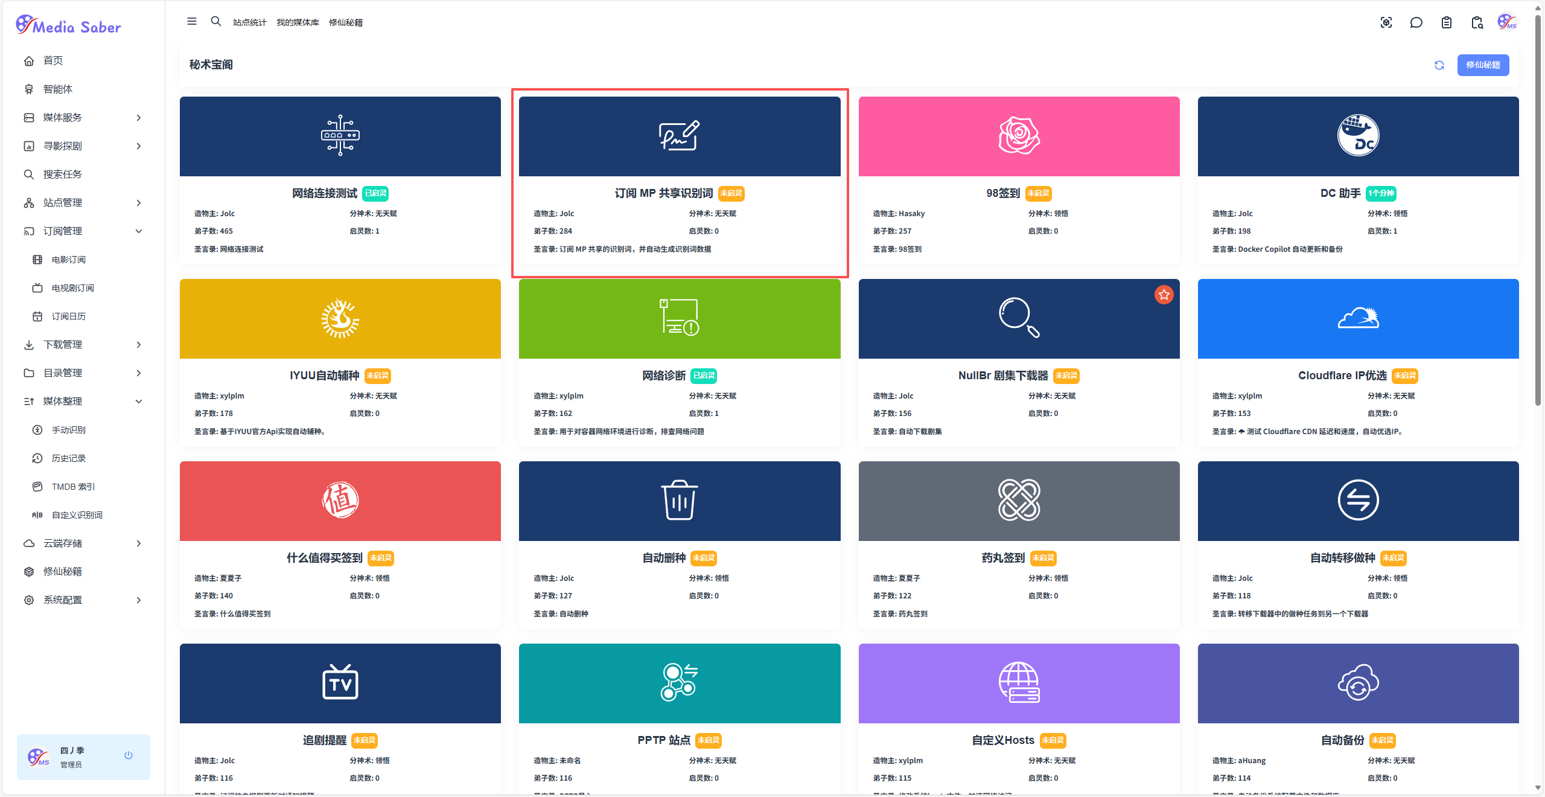Click the power logout icon in user panel
The width and height of the screenshot is (1545, 797).
129,755
